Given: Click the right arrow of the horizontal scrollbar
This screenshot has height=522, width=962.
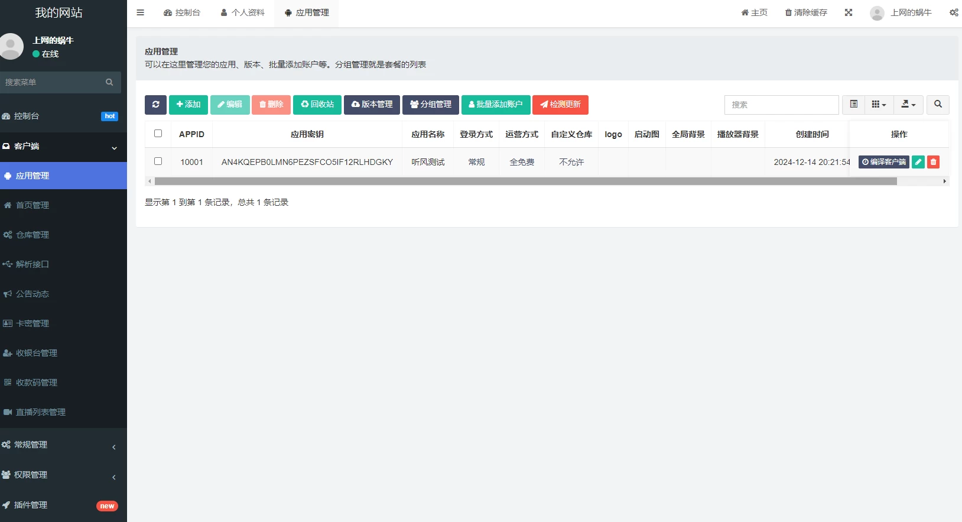Looking at the screenshot, I should [x=945, y=181].
